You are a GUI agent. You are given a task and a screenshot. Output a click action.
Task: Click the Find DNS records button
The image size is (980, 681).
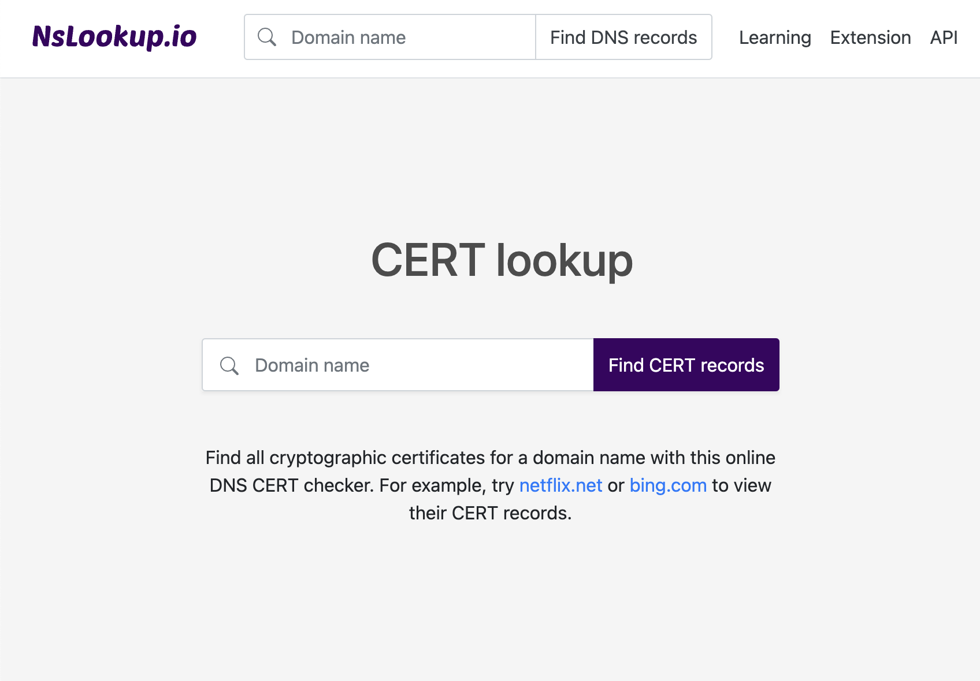[x=623, y=37]
